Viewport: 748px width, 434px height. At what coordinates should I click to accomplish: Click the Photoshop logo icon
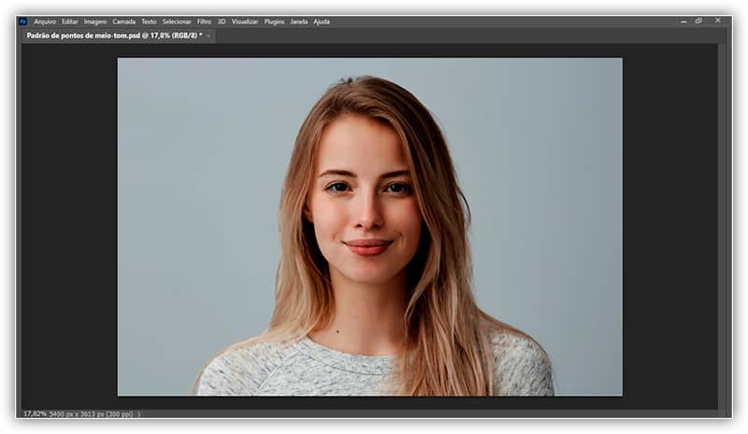click(22, 22)
